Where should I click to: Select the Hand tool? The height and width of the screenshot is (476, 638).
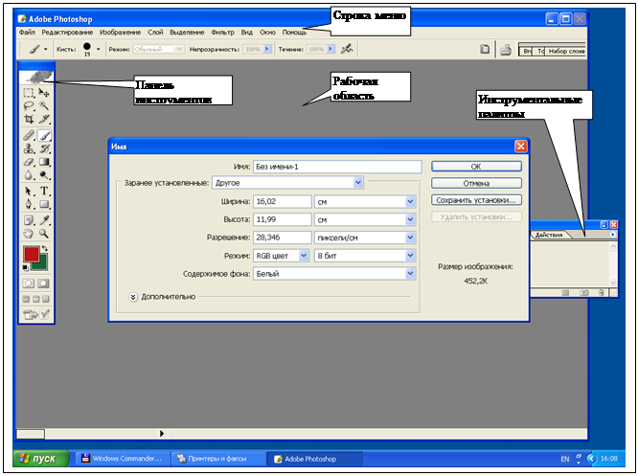click(x=29, y=234)
